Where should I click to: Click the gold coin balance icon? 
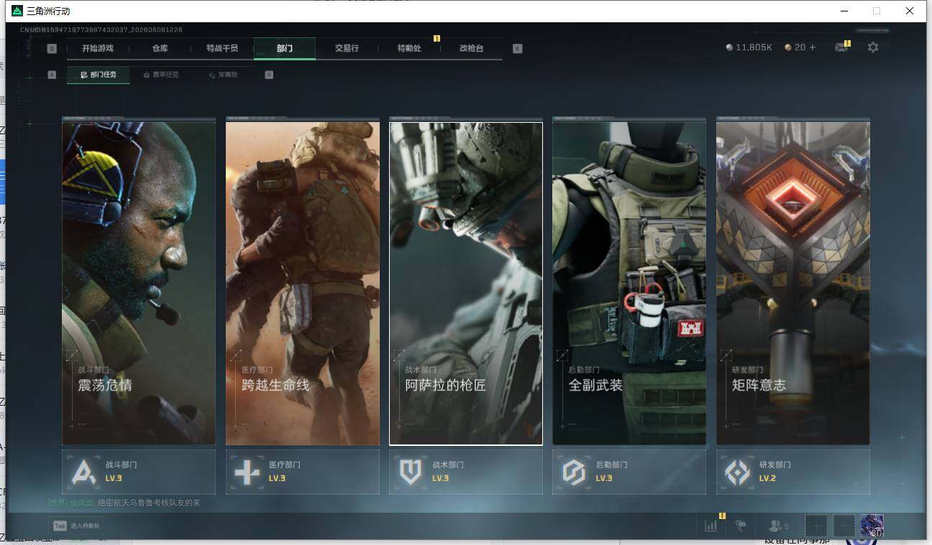coord(788,47)
